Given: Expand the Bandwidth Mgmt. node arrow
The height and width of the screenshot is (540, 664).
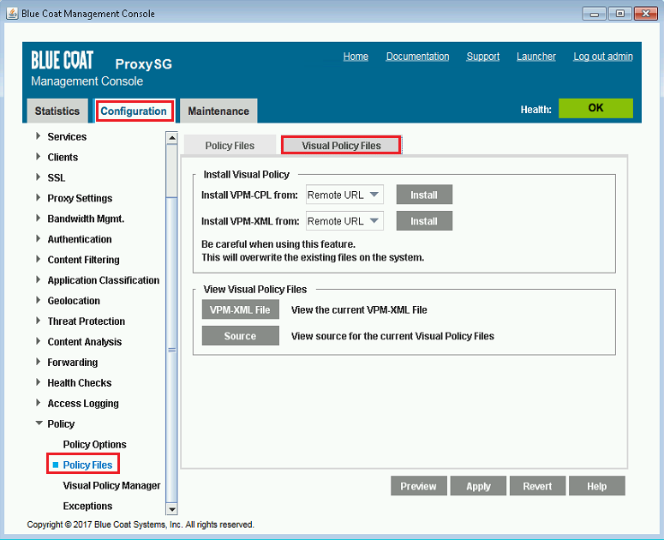Looking at the screenshot, I should [x=38, y=218].
